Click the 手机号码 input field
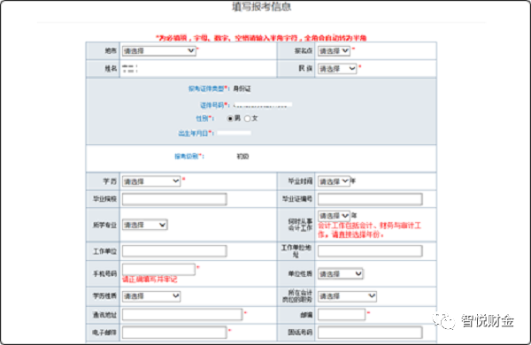This screenshot has height=345, width=531. pos(158,270)
